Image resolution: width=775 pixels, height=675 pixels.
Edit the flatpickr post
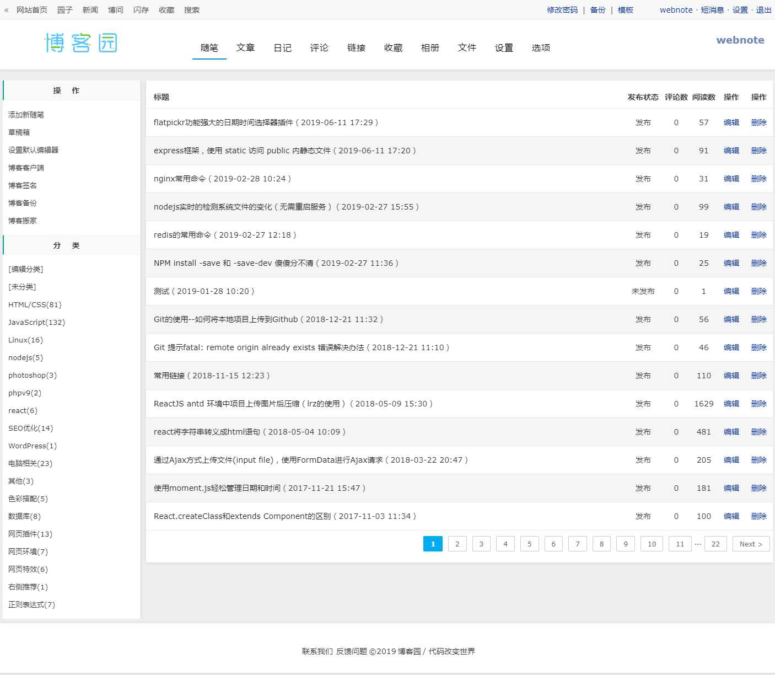(x=731, y=122)
